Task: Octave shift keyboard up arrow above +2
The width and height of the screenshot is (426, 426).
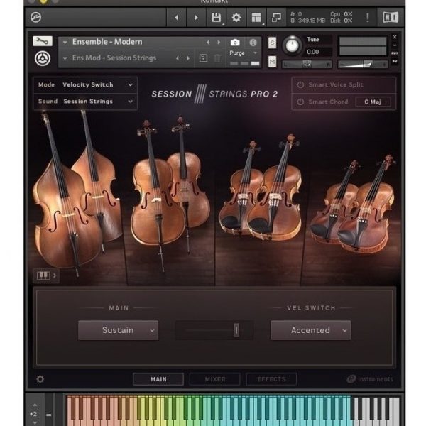Action: 35,405
